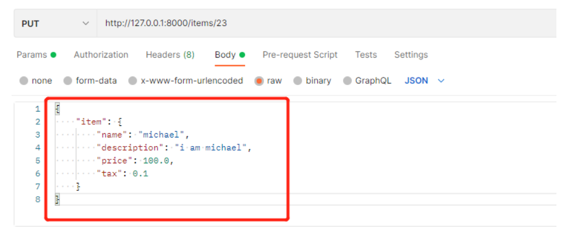Open the Settings tab
The width and height of the screenshot is (572, 230).
[x=411, y=55]
